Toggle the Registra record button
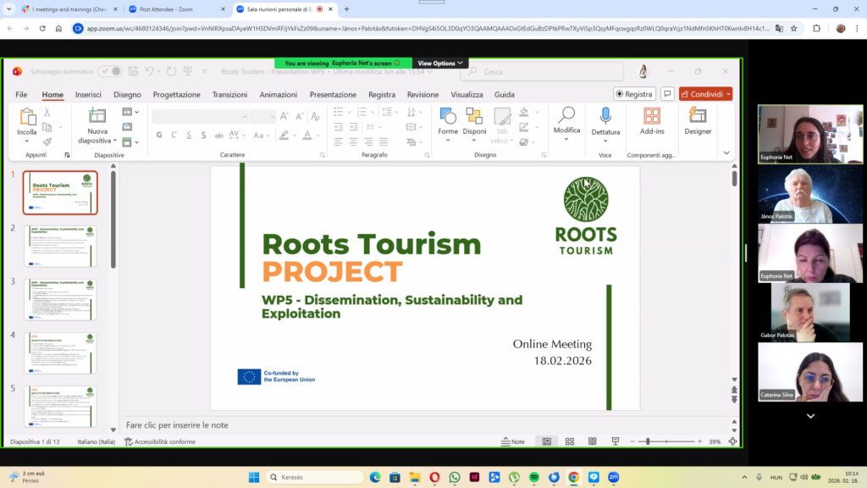Viewport: 867px width, 488px height. click(634, 94)
